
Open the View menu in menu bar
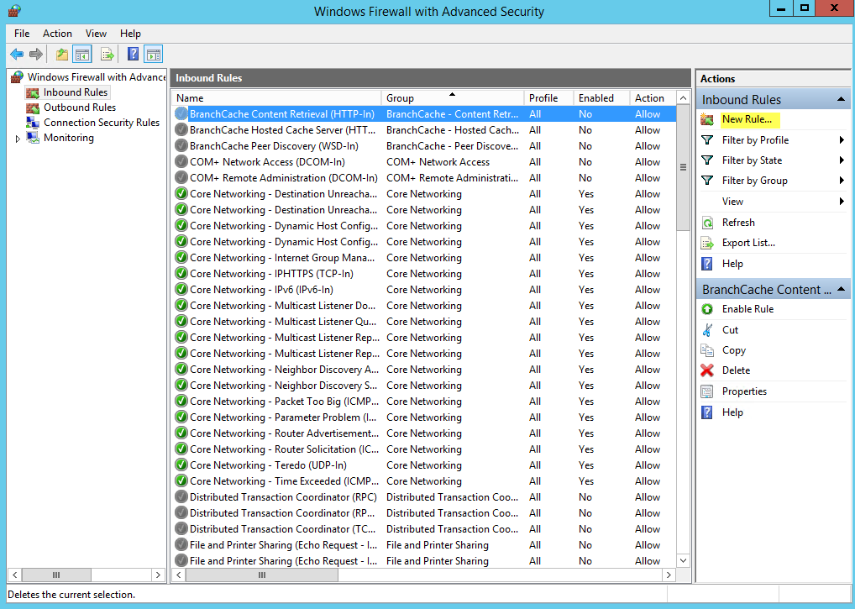(x=96, y=34)
